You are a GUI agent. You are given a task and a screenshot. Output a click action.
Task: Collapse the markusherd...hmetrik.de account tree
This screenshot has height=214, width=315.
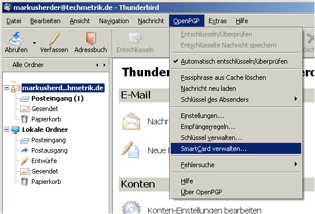[x=6, y=88]
